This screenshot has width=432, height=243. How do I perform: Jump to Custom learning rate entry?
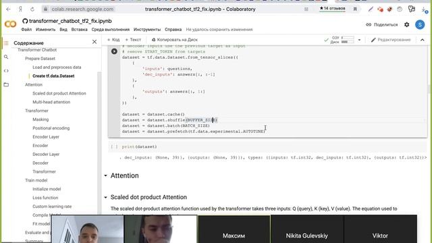pos(52,207)
